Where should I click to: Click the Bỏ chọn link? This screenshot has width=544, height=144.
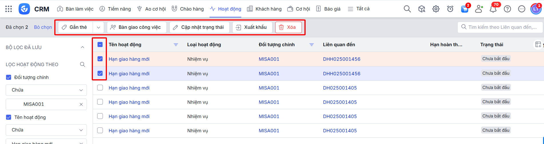[43, 27]
